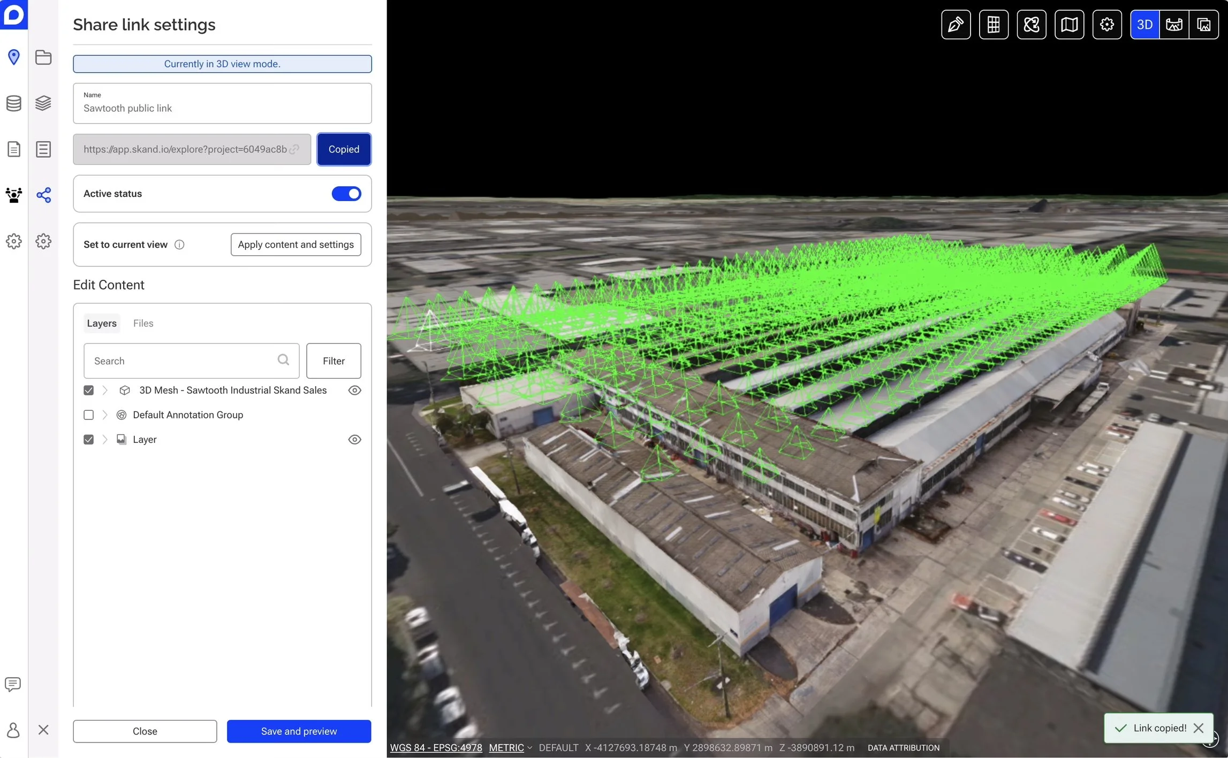
Task: Switch to 3D view mode button
Action: [x=1144, y=25]
